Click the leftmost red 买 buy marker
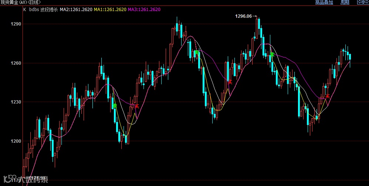This screenshot has width=369, height=186. pos(137,106)
